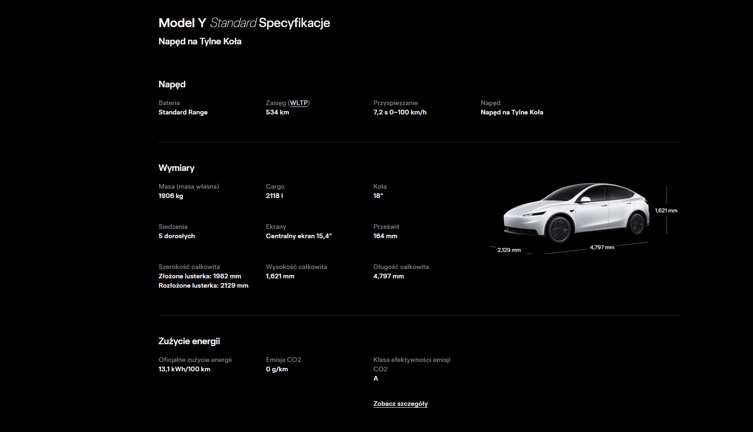This screenshot has height=432, width=753.
Task: Click the Rozłożone lusterka: 2129 mm text
Action: coord(203,286)
